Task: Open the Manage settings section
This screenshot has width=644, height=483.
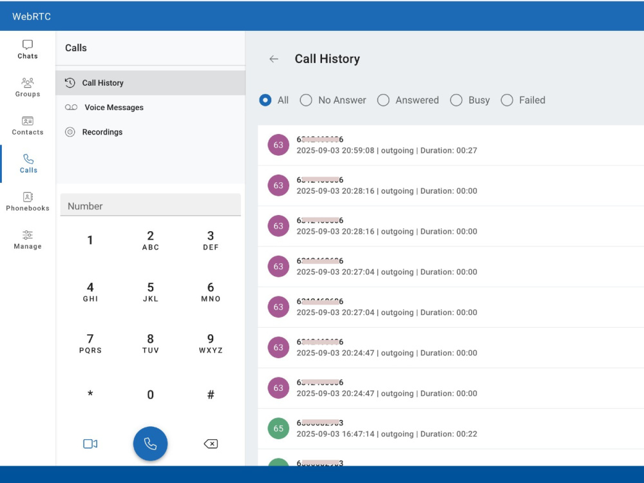Action: coord(28,240)
